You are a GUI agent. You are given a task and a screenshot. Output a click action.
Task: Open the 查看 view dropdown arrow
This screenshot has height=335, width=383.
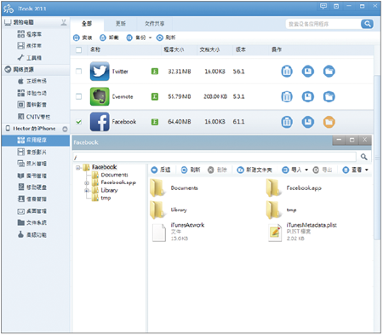pyautogui.click(x=367, y=170)
